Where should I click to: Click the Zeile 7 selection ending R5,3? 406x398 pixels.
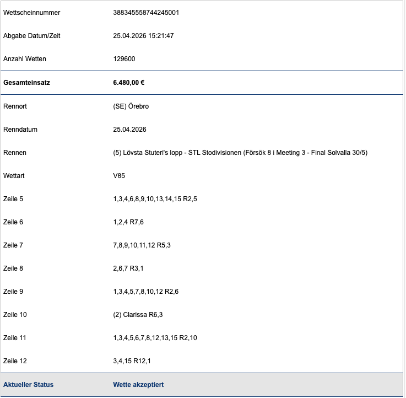click(x=142, y=245)
